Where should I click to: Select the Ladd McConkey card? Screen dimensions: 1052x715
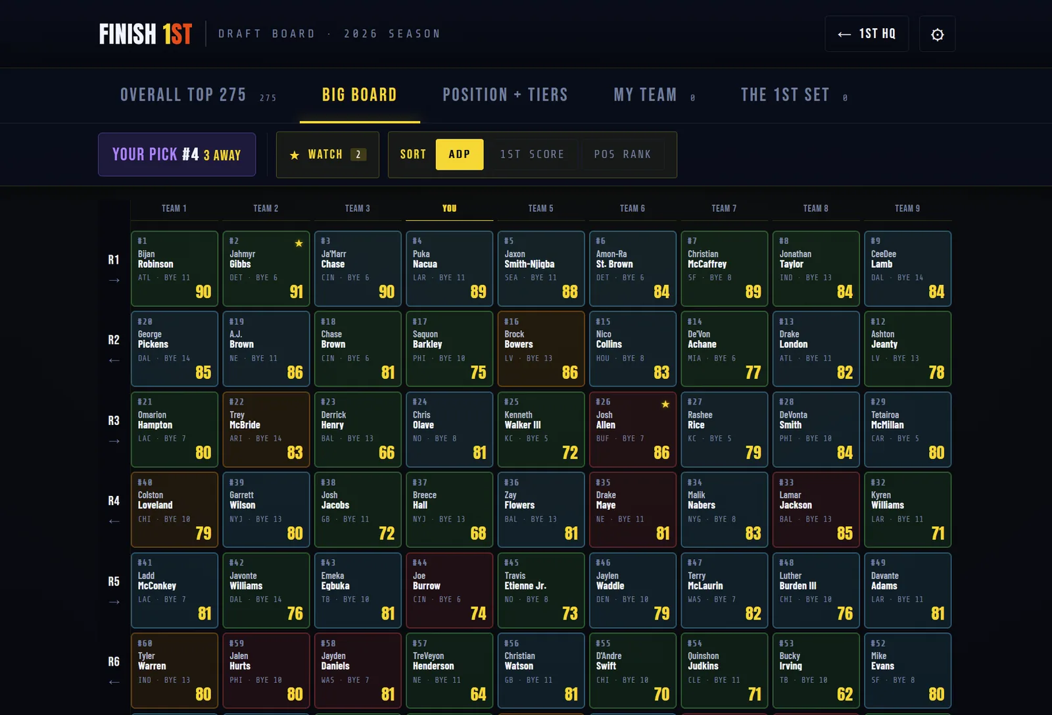pos(174,590)
